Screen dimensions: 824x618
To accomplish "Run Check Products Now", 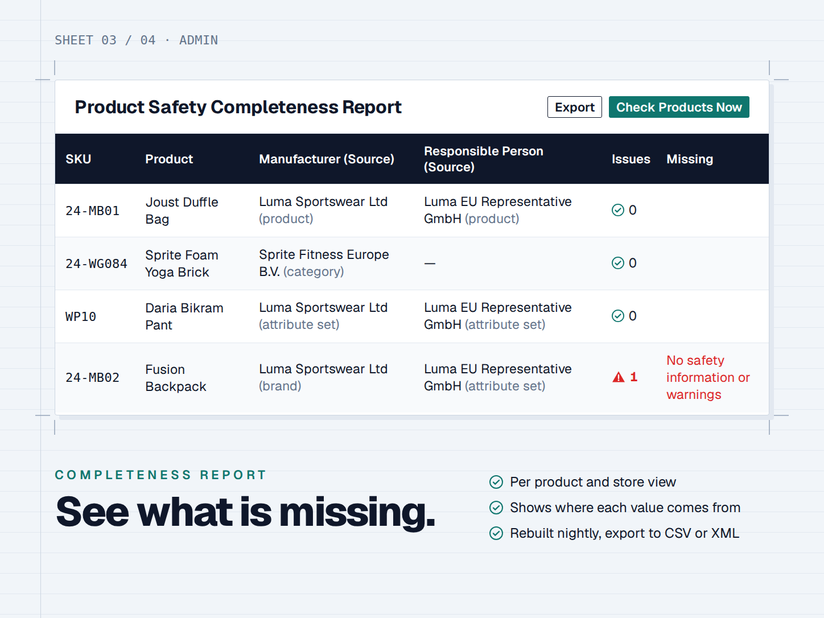I will (x=679, y=107).
